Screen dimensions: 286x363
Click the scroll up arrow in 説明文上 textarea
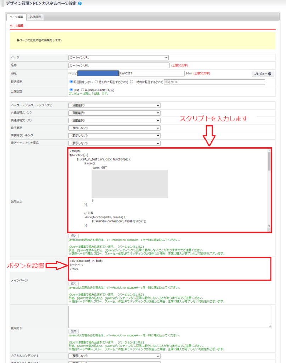tap(269, 151)
